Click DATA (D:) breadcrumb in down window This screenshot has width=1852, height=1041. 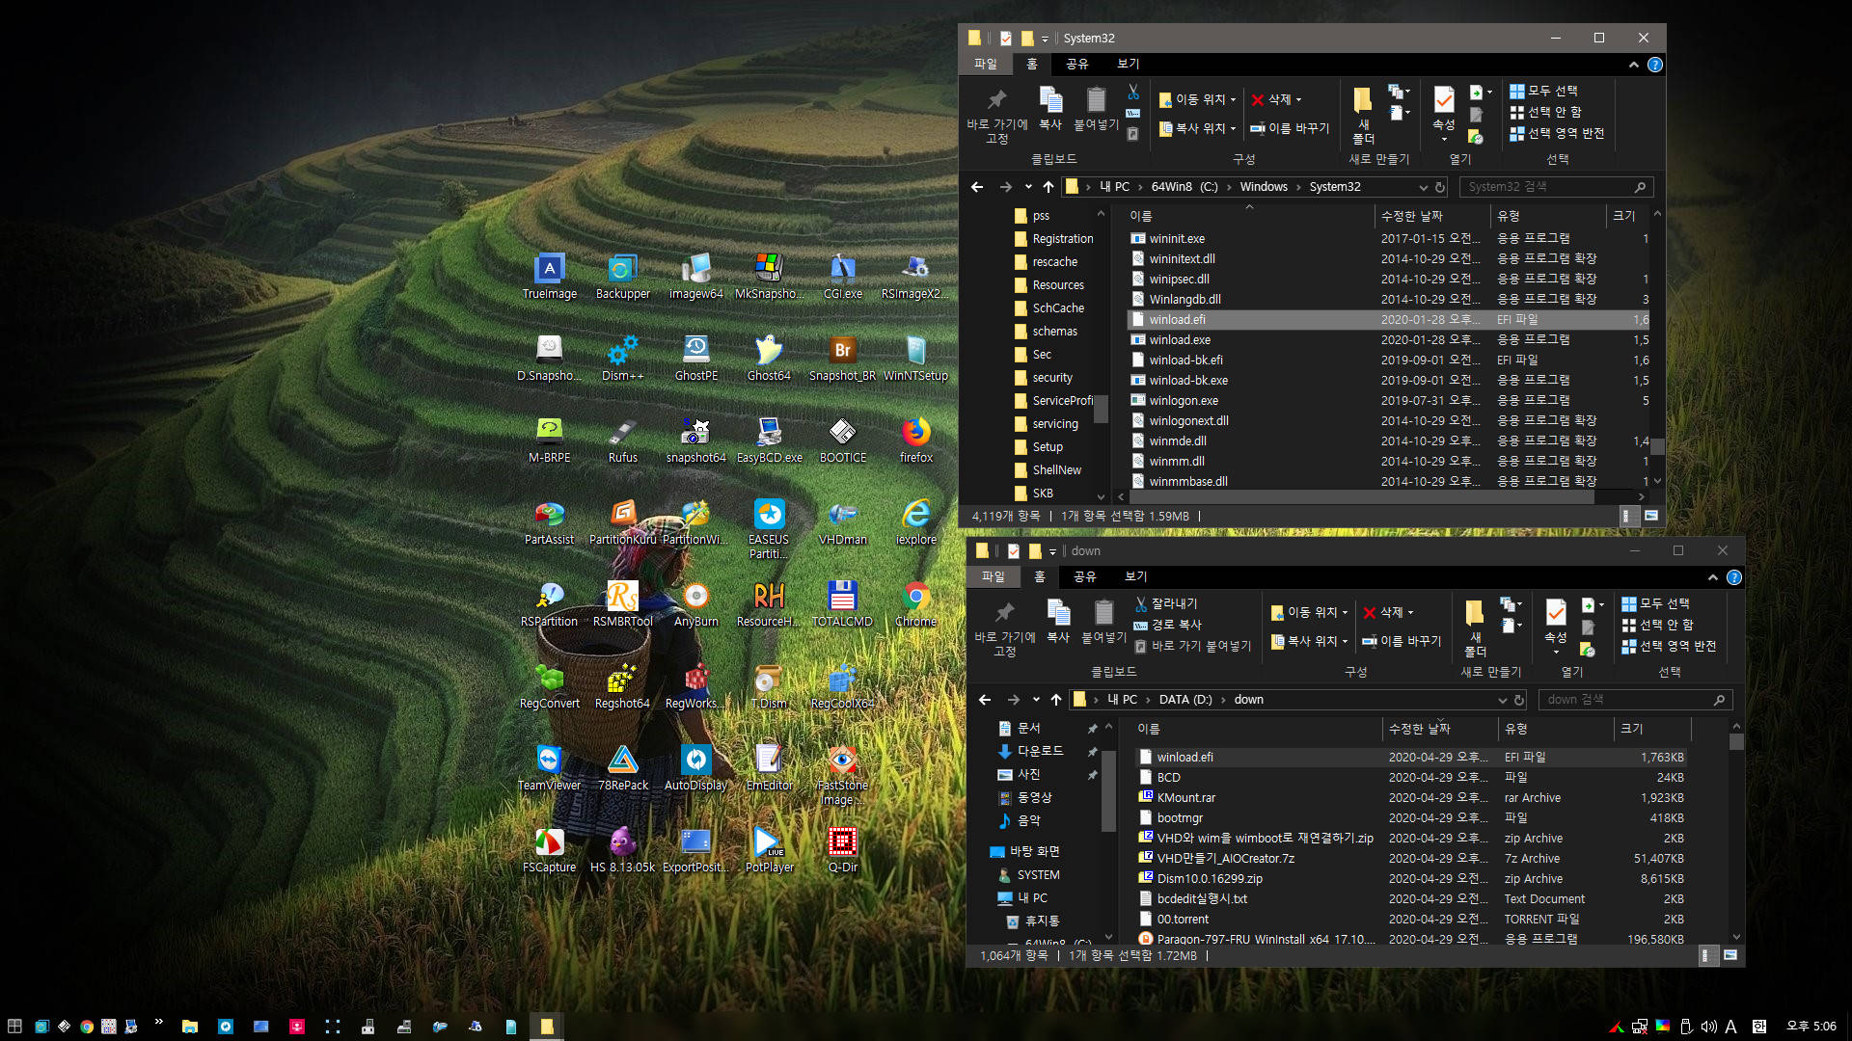coord(1185,700)
